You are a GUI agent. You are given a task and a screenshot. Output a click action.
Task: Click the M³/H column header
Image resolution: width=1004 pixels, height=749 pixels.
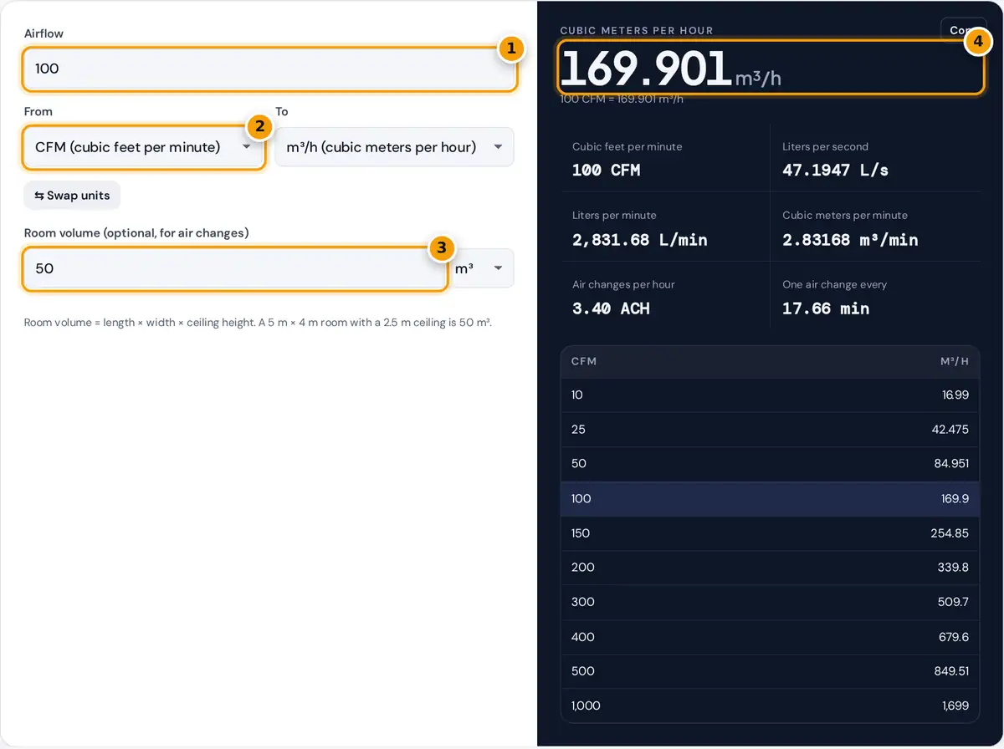[955, 361]
